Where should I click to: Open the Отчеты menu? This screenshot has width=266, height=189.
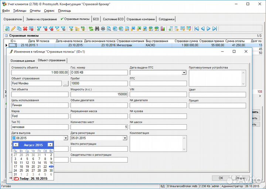point(35,11)
